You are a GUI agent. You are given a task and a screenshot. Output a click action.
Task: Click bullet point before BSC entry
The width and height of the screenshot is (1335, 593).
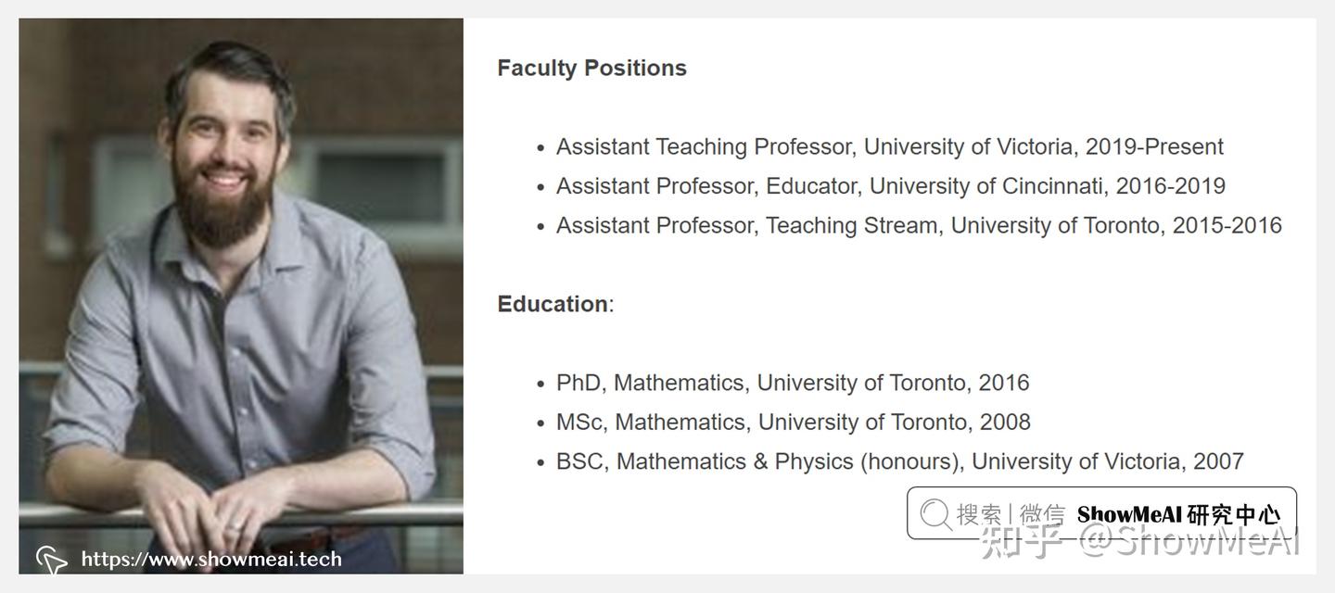tap(540, 463)
